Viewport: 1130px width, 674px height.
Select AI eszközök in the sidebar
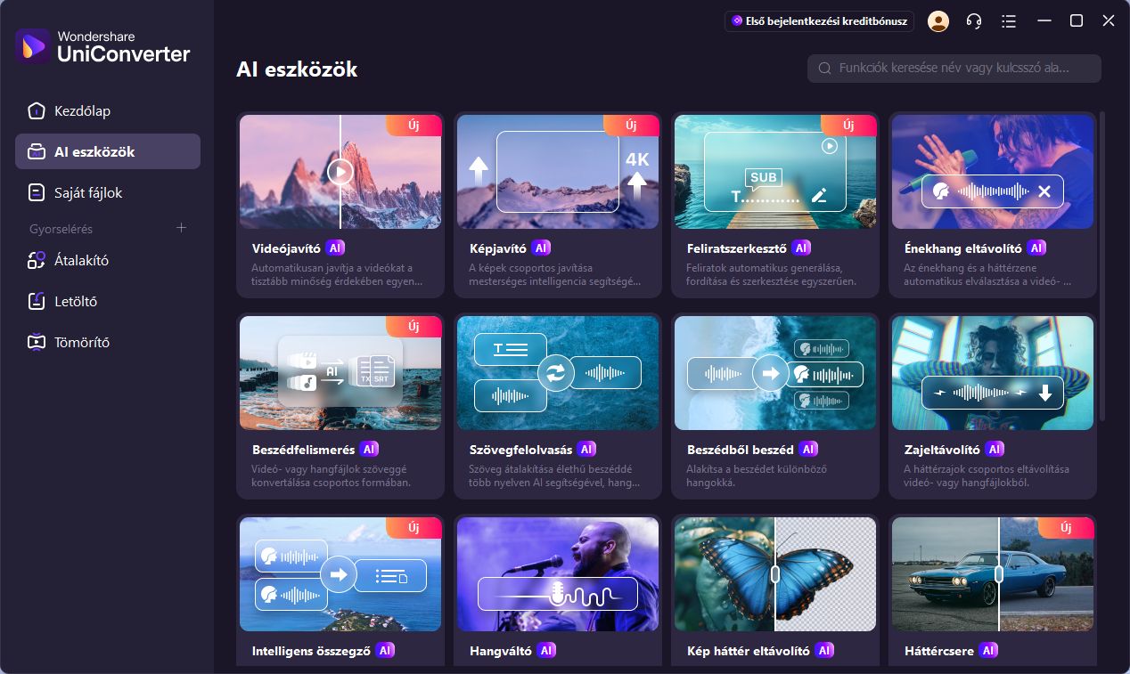107,151
